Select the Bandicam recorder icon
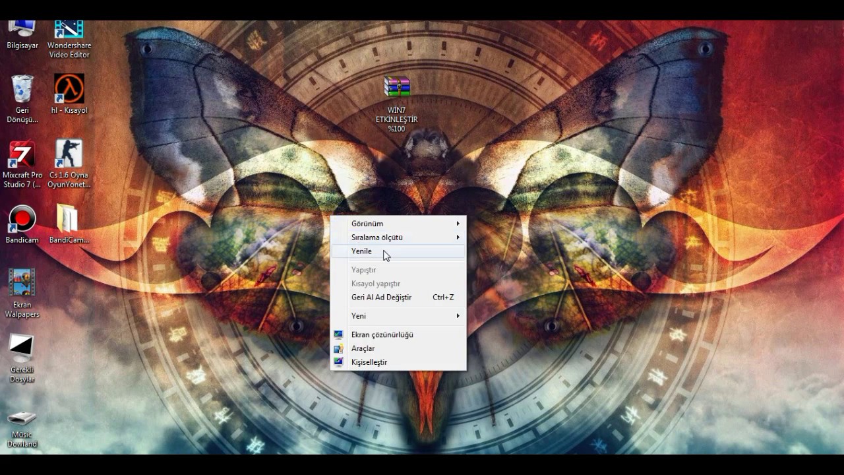The height and width of the screenshot is (475, 844). click(22, 219)
